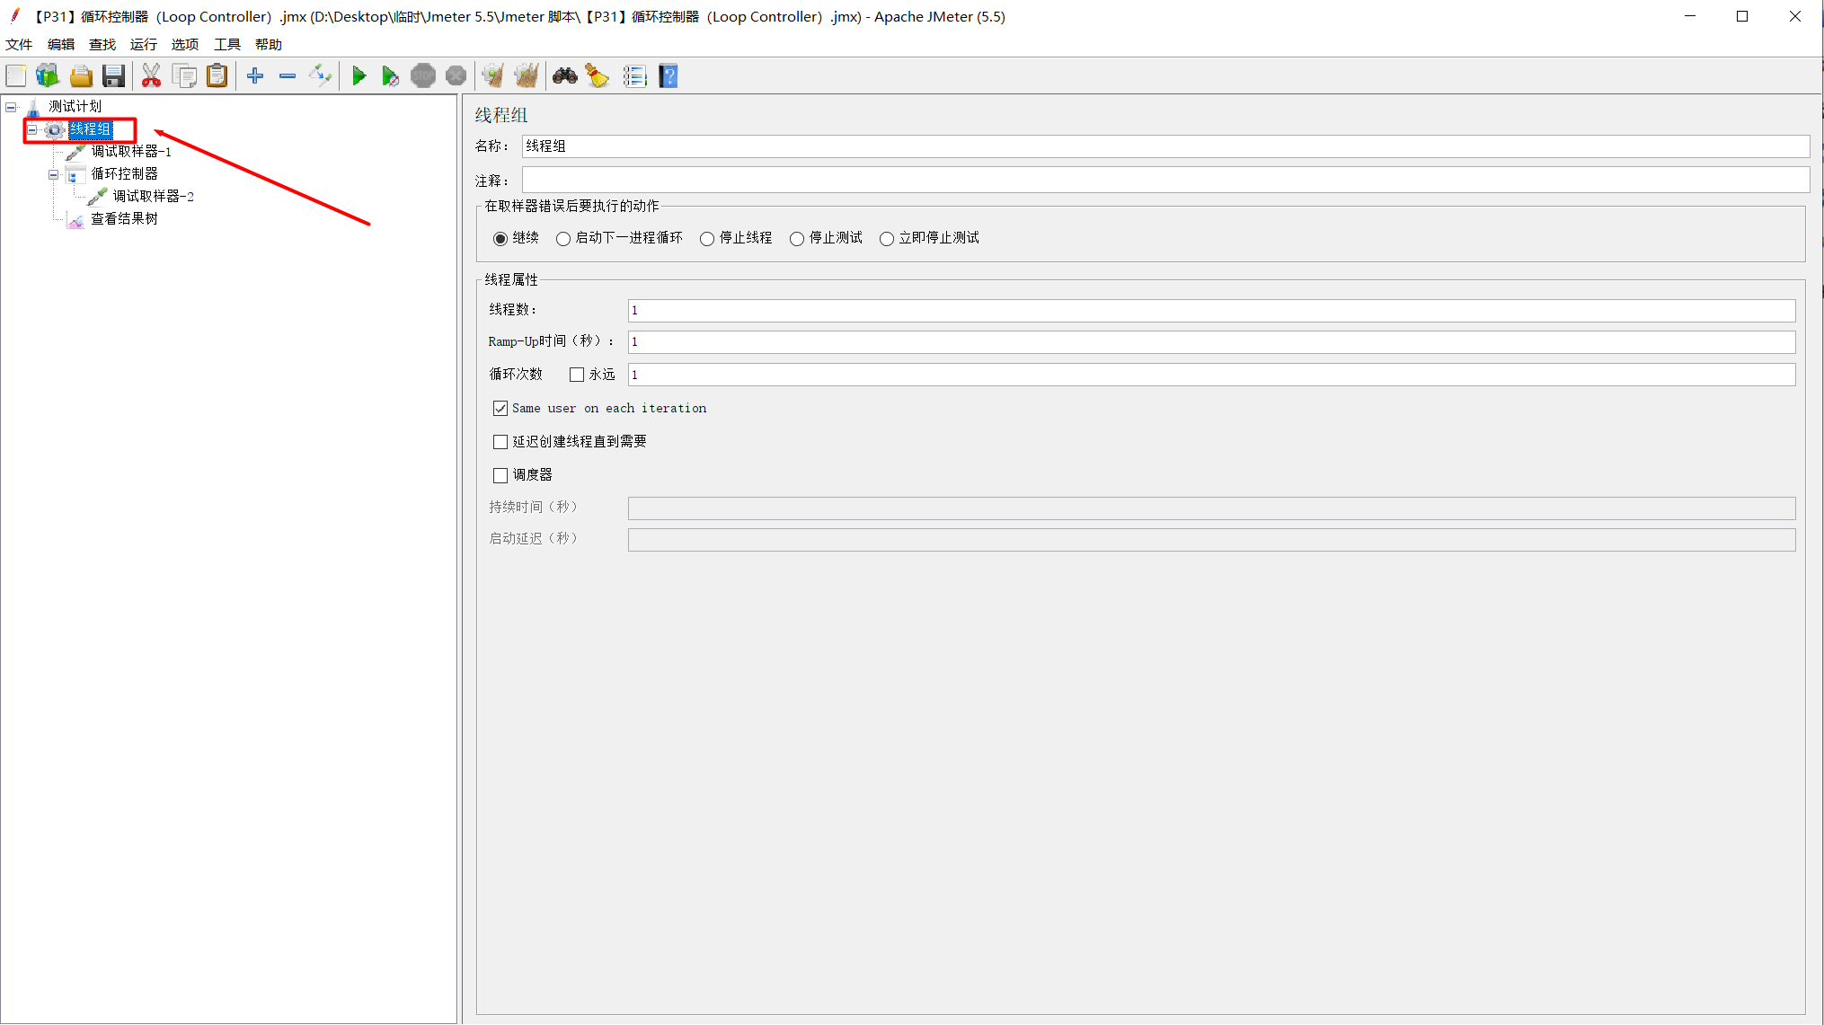Select the Ramp-Up time input field
Image resolution: width=1824 pixels, height=1025 pixels.
(x=899, y=342)
